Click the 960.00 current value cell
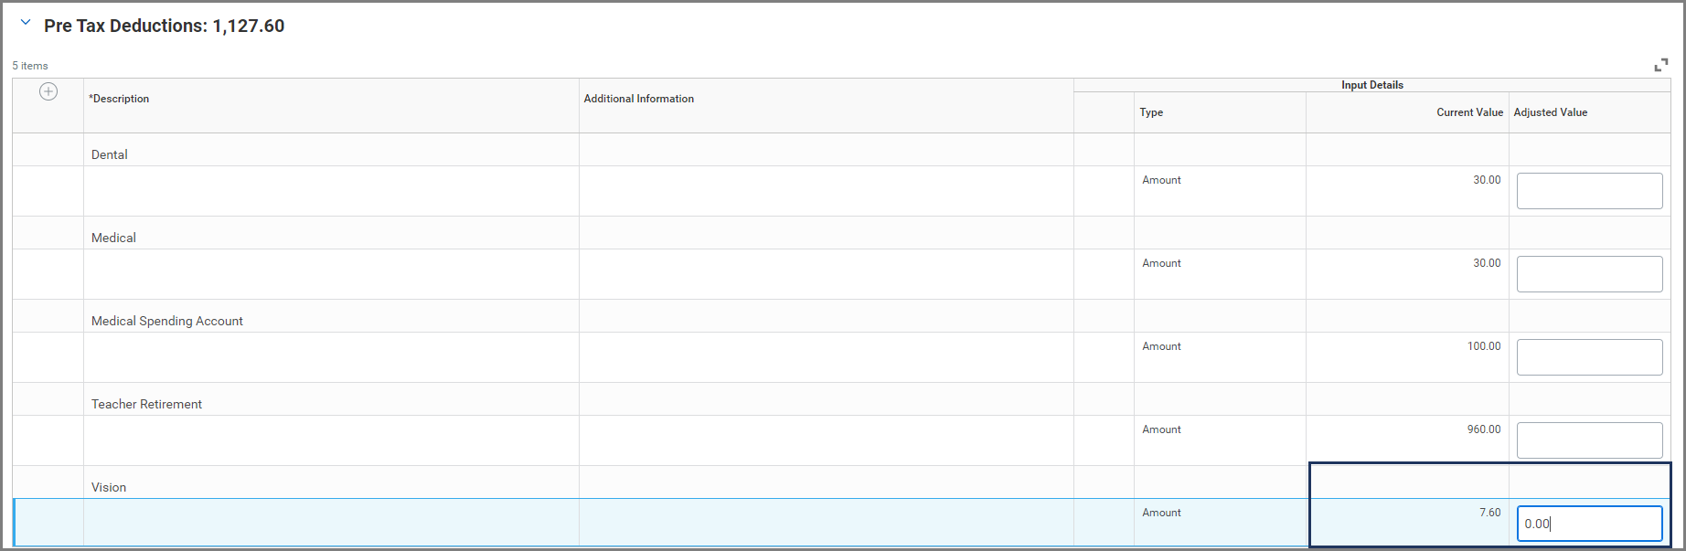The width and height of the screenshot is (1686, 551). (x=1483, y=429)
